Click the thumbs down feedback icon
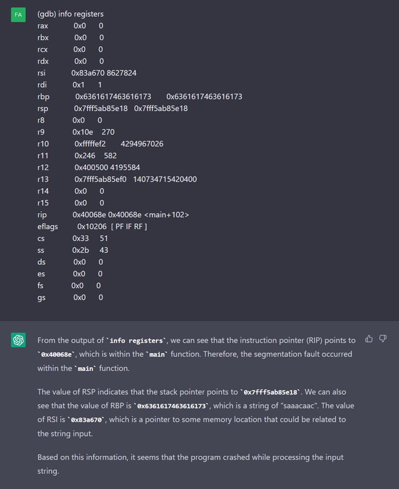 tap(383, 339)
